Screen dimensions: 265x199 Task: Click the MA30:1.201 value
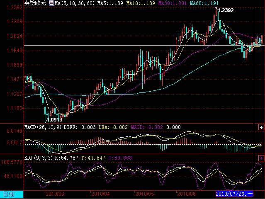point(173,3)
